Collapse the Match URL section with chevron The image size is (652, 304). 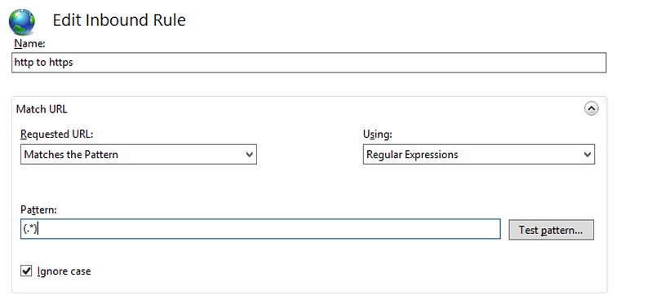point(592,109)
